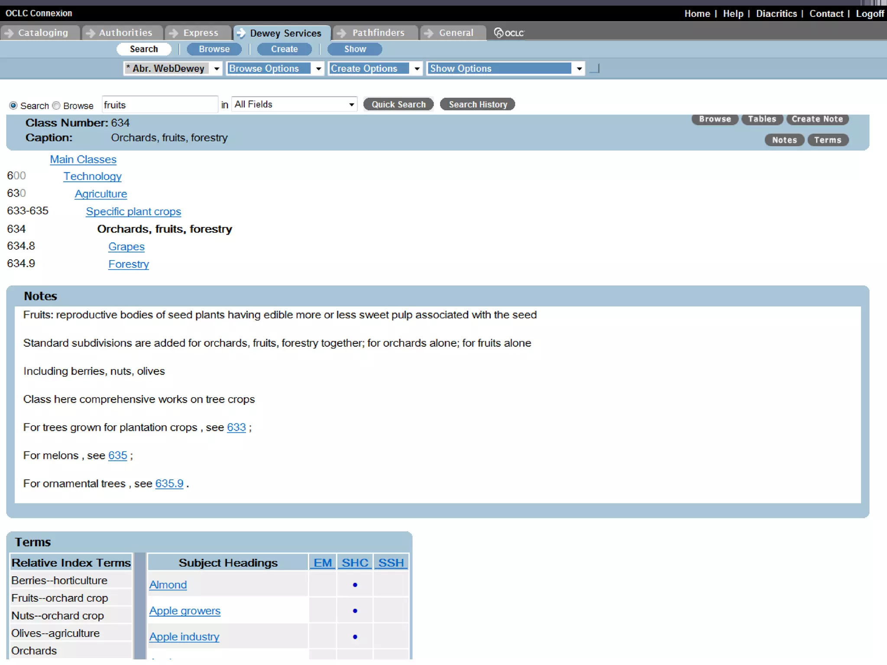Viewport: 887px width, 665px height.
Task: Click the Create Note button
Action: tap(817, 119)
